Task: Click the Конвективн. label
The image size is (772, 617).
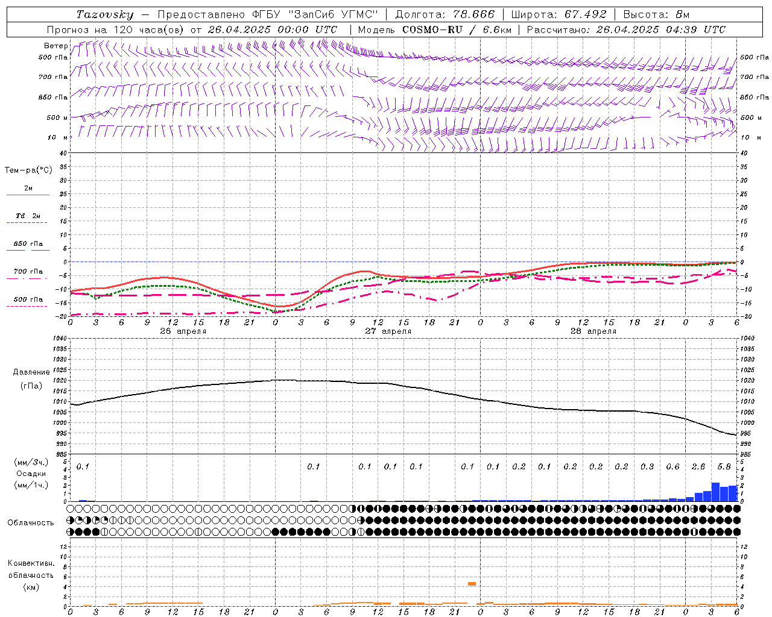Action: coord(31,563)
